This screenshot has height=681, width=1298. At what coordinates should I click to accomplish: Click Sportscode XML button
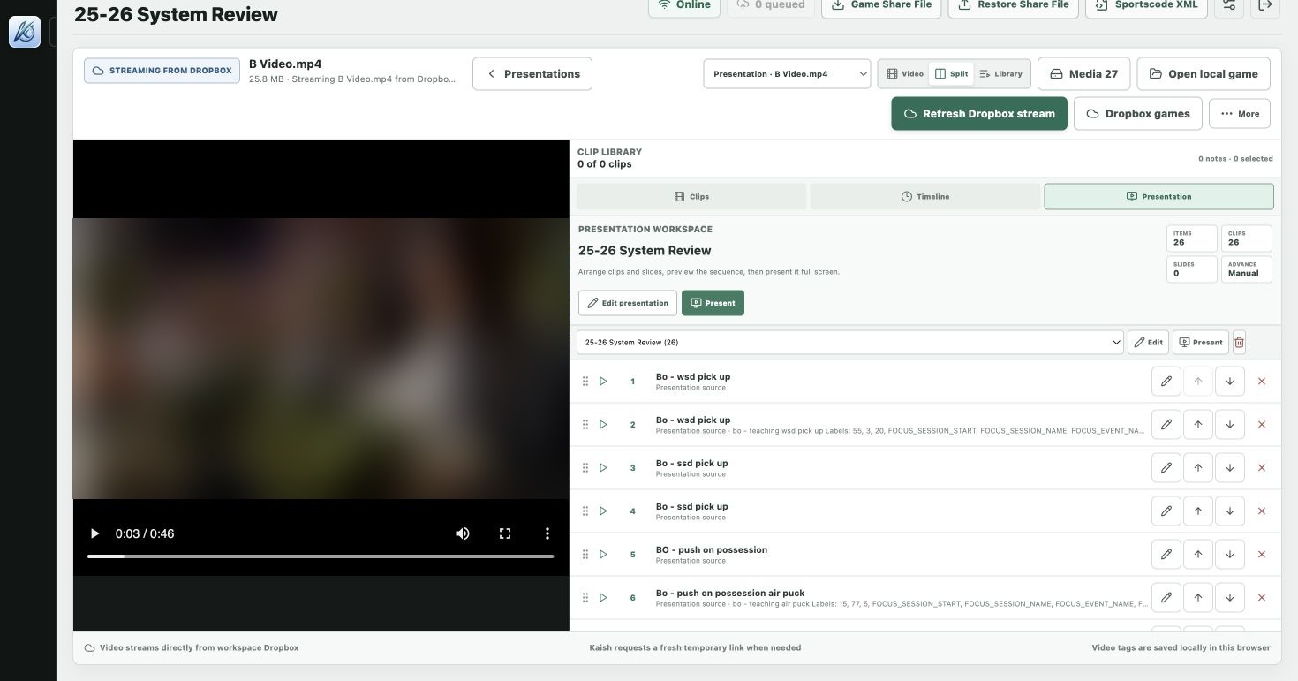1146,5
